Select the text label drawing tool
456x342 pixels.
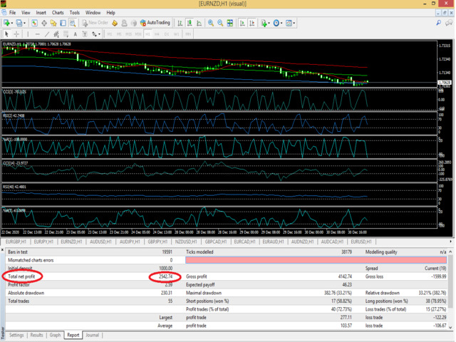tap(83, 33)
